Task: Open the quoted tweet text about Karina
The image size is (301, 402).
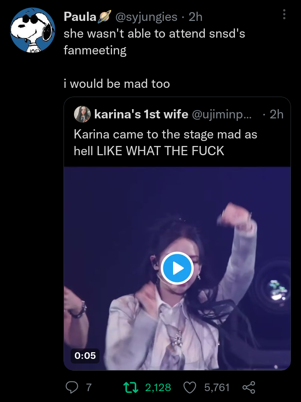Action: pos(165,142)
